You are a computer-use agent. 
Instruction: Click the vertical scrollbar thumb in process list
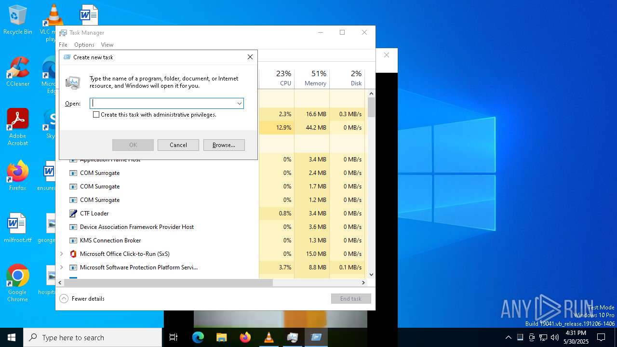pyautogui.click(x=371, y=107)
